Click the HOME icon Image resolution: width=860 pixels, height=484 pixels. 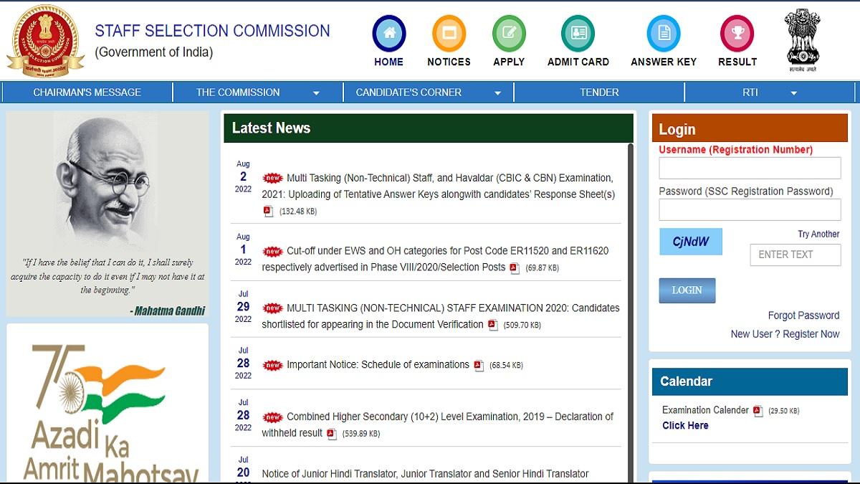point(388,32)
